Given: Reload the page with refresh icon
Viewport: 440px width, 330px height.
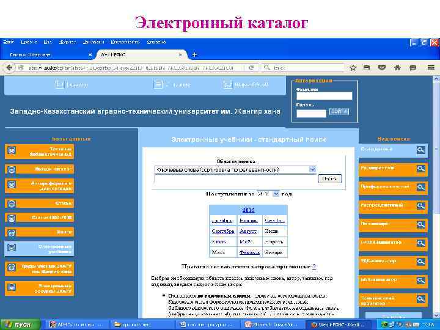Looking at the screenshot, I should coord(251,68).
